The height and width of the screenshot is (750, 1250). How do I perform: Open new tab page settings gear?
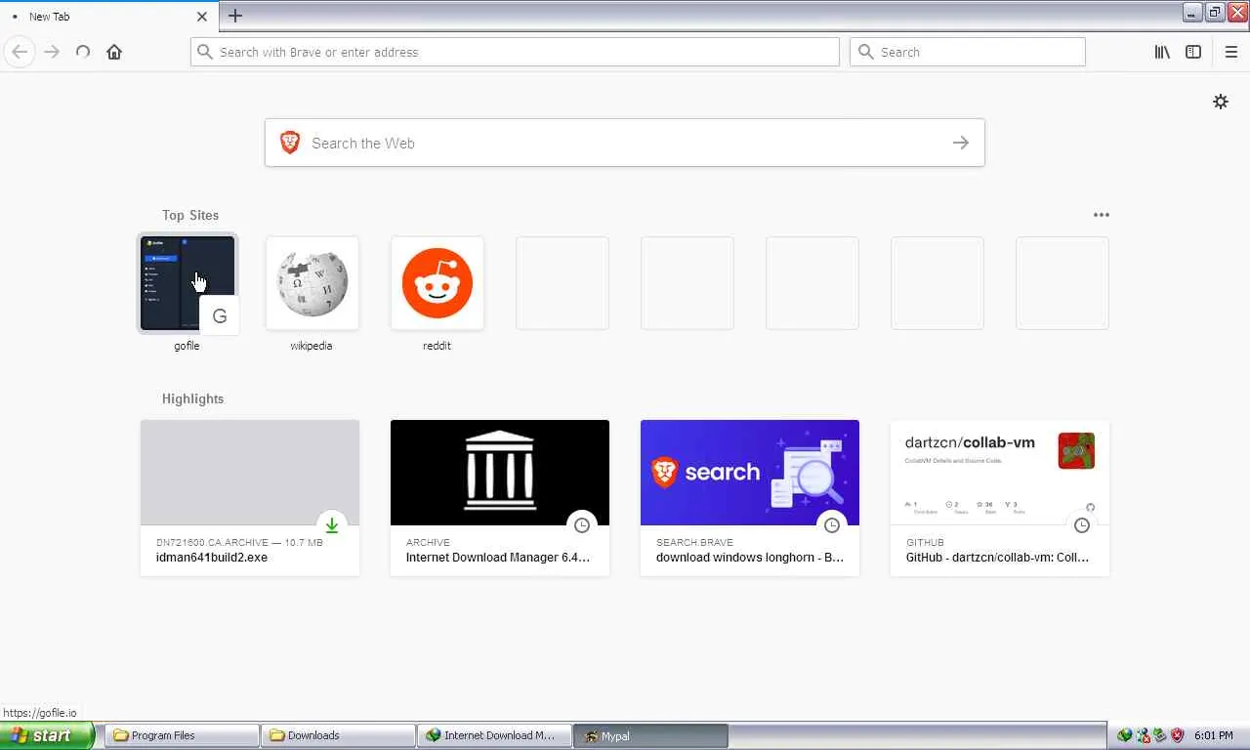pos(1221,102)
